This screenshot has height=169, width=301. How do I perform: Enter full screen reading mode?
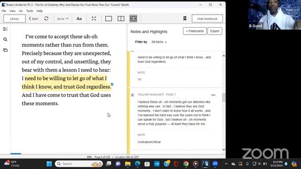pyautogui.click(x=94, y=19)
